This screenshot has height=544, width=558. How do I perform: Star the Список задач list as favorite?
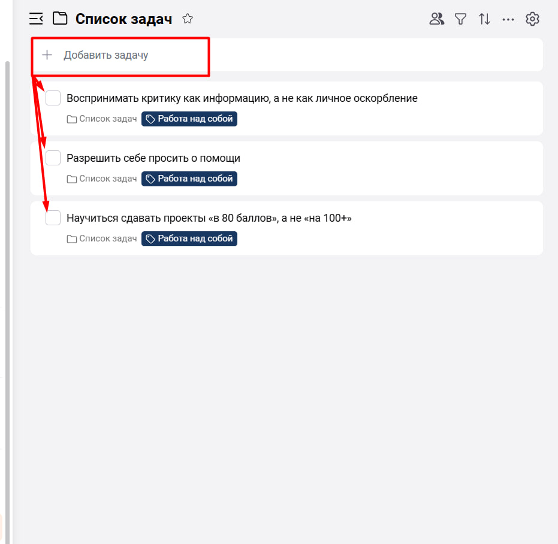188,19
